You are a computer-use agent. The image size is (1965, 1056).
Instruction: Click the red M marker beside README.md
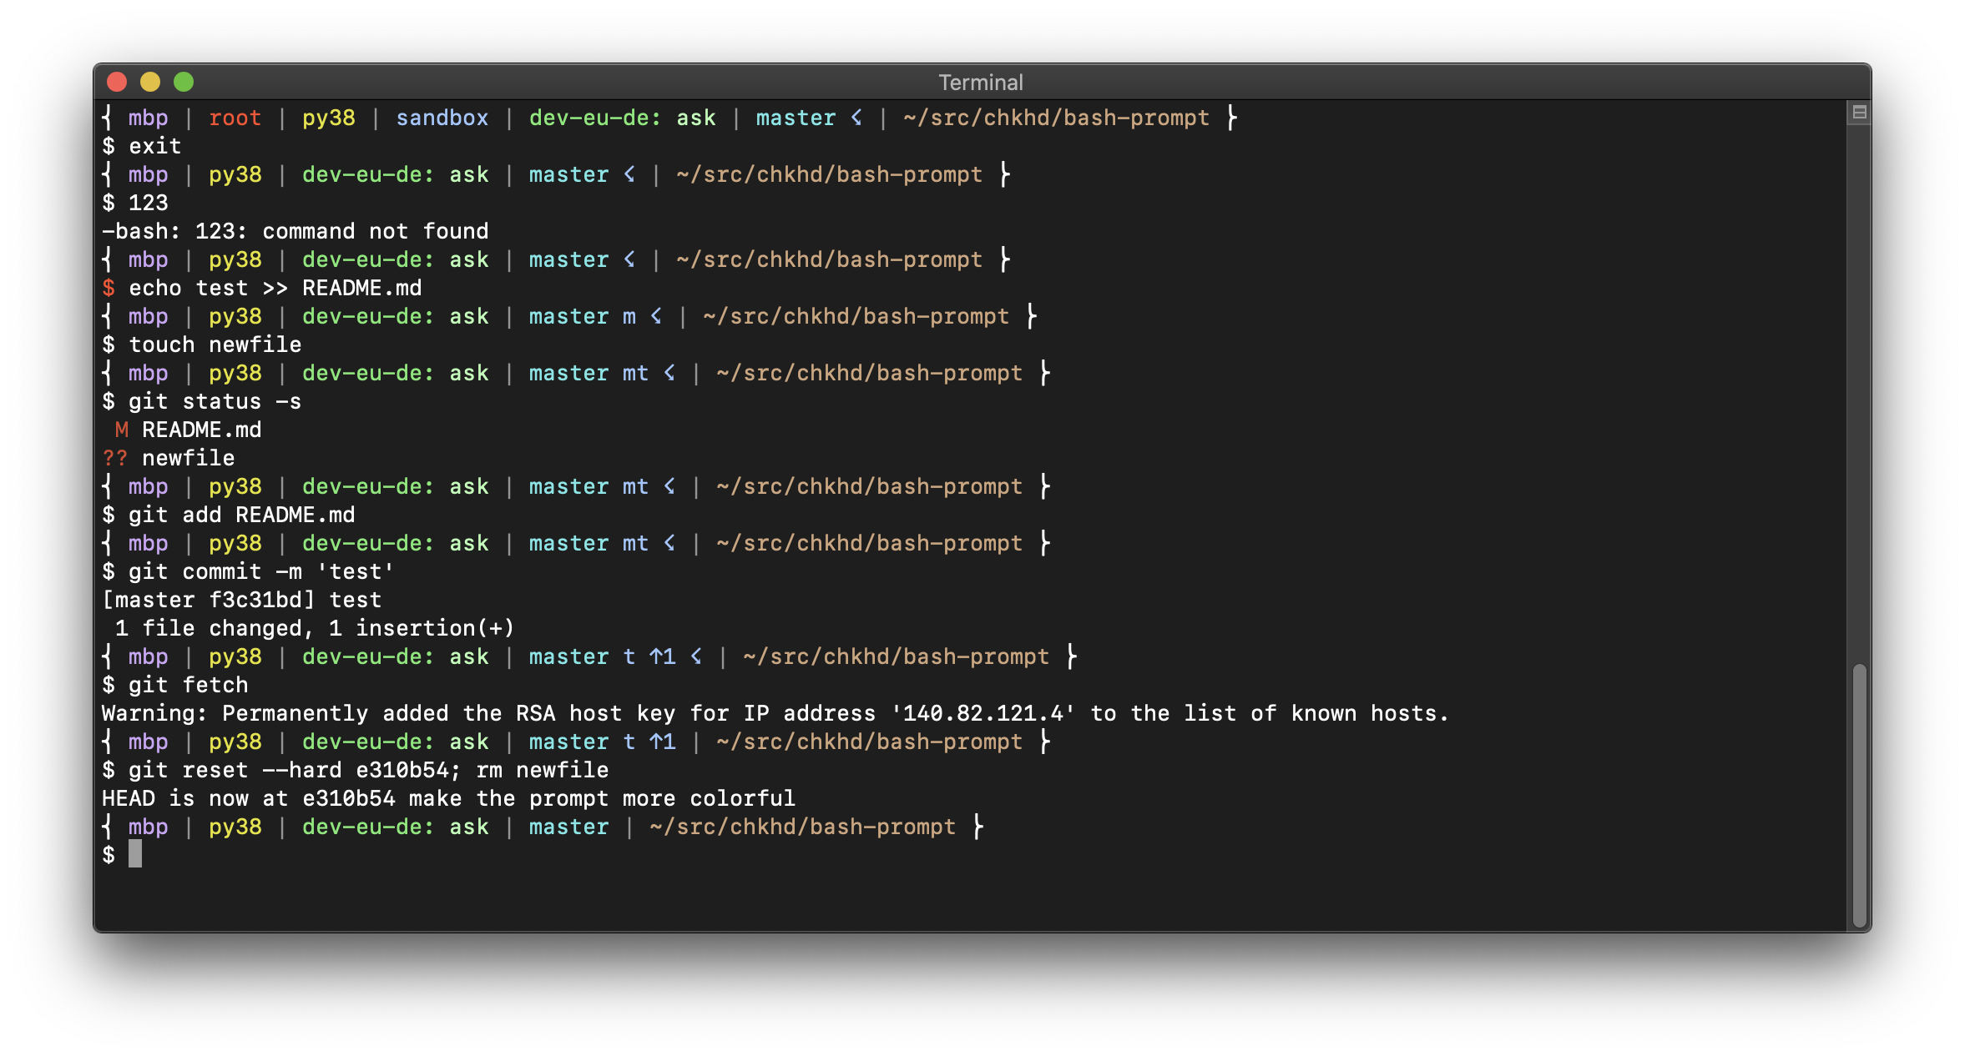122,430
